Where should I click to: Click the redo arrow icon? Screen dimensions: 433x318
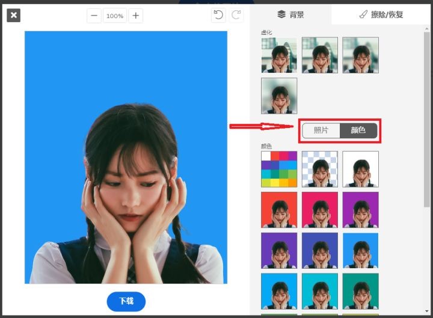(236, 15)
